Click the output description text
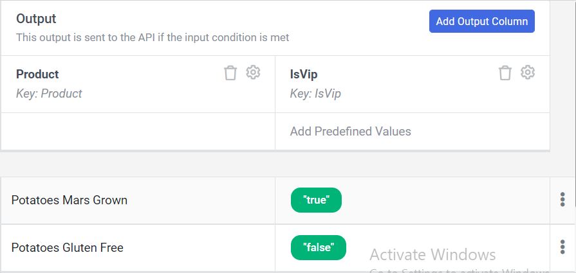This screenshot has width=576, height=273. [153, 37]
